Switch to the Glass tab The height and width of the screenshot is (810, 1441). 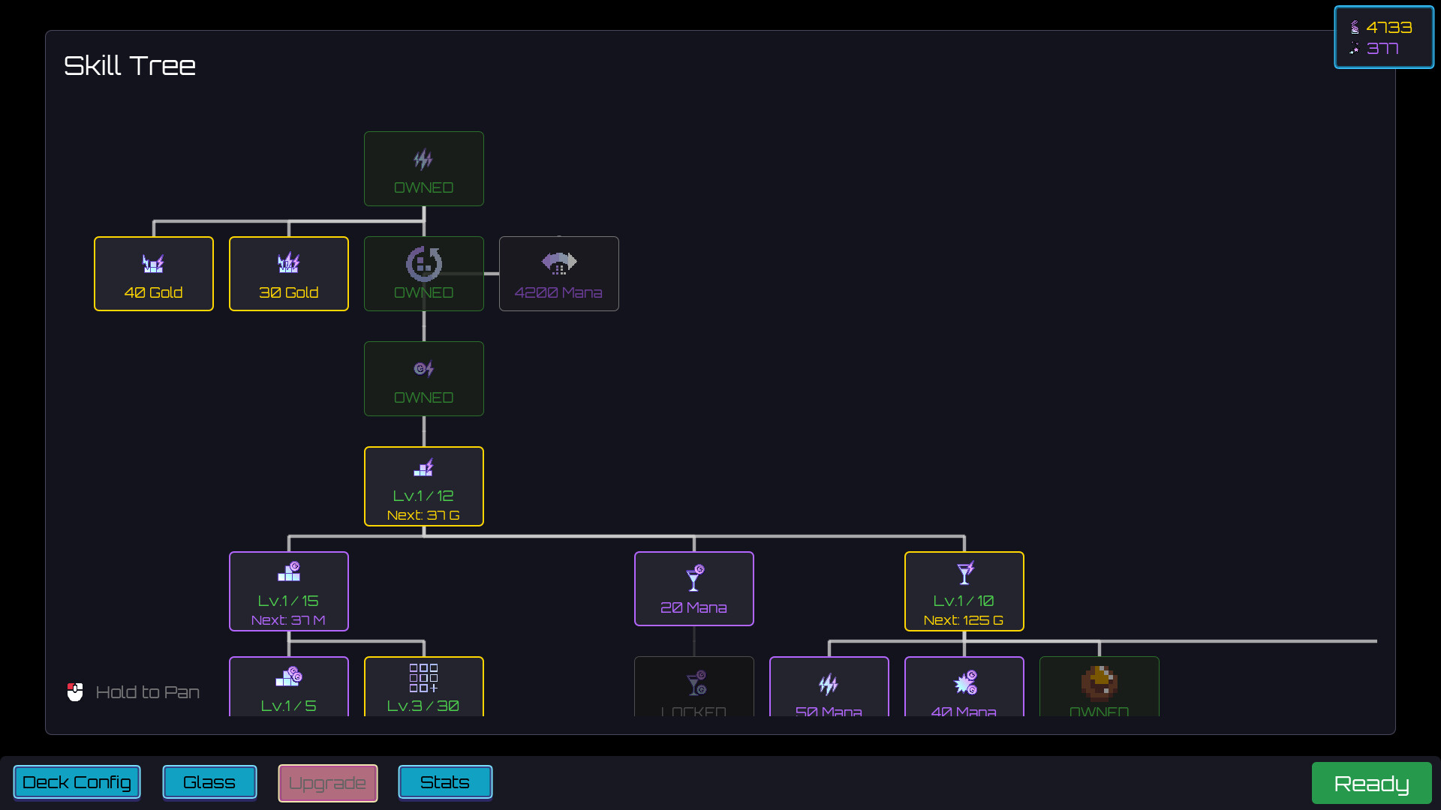209,782
